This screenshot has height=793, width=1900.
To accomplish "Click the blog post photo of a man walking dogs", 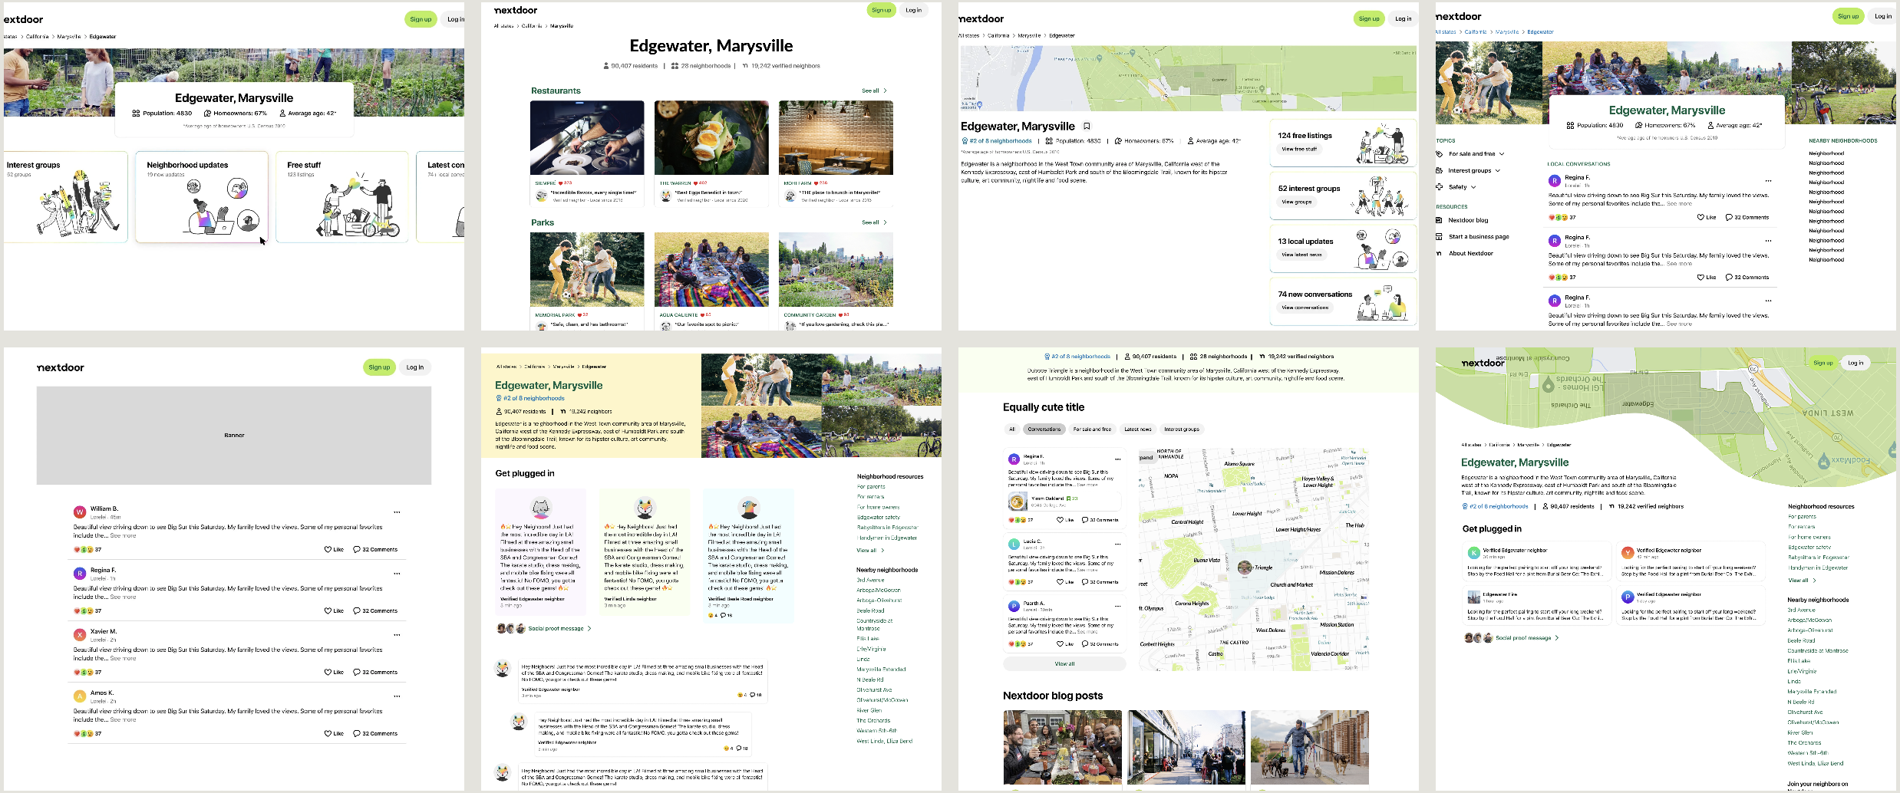I will 1310,747.
